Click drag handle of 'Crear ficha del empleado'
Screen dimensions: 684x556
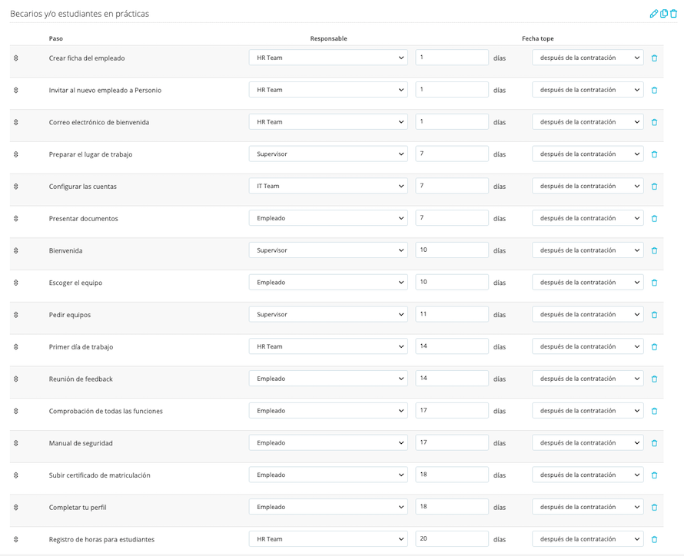[x=16, y=58]
